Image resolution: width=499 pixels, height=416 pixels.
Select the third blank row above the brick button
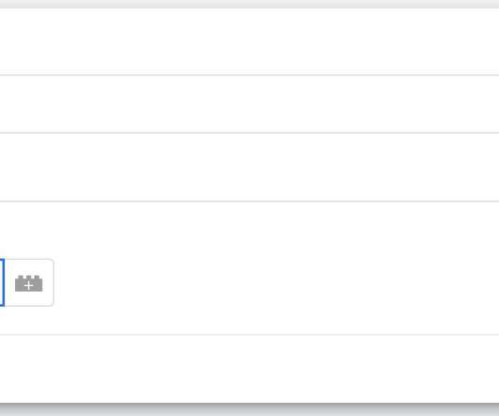[x=249, y=167]
